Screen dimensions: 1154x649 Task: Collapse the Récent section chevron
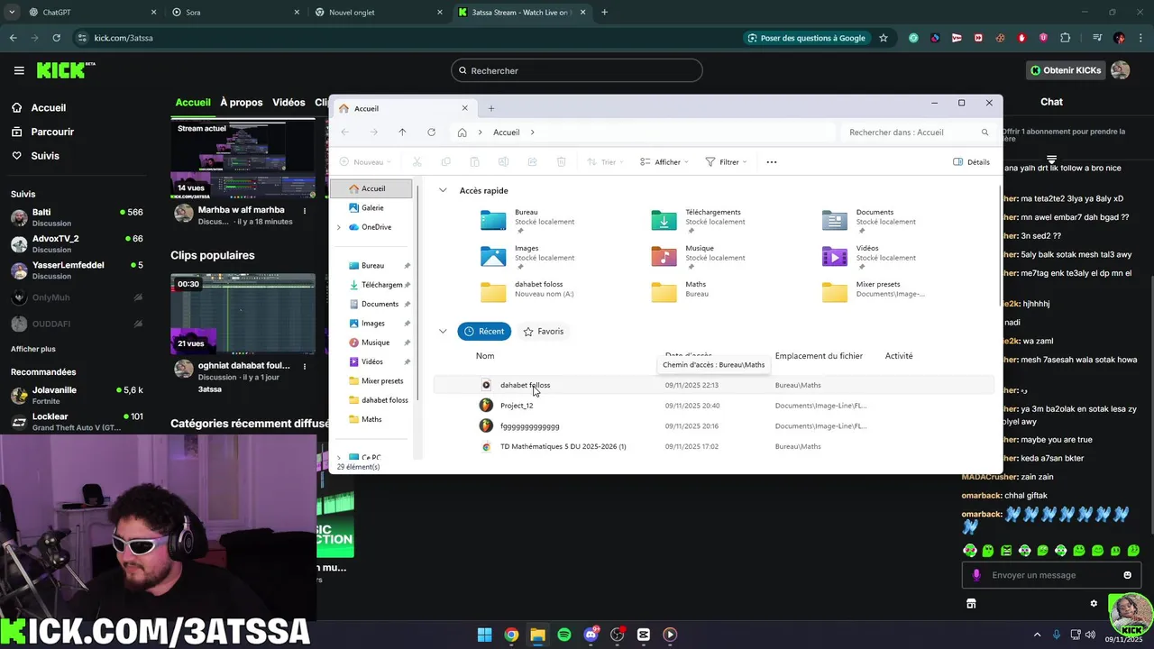[443, 332]
